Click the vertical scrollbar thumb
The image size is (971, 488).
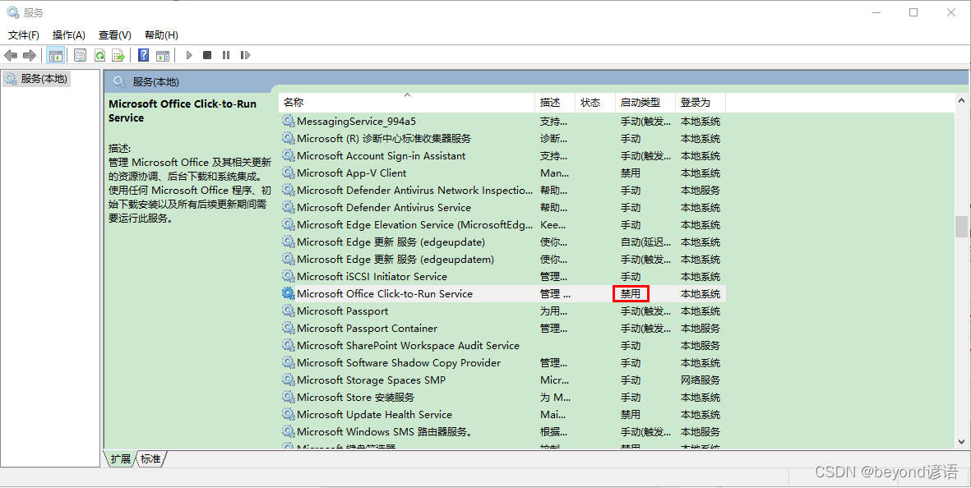pyautogui.click(x=962, y=227)
